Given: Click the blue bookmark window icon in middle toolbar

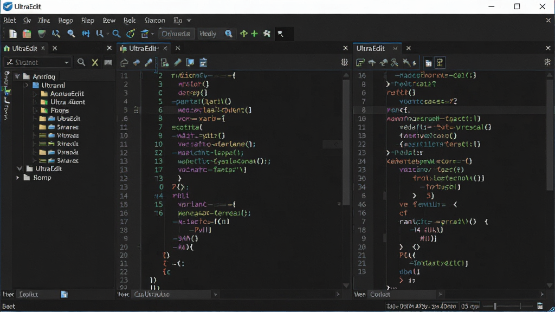Looking at the screenshot, I should point(190,63).
